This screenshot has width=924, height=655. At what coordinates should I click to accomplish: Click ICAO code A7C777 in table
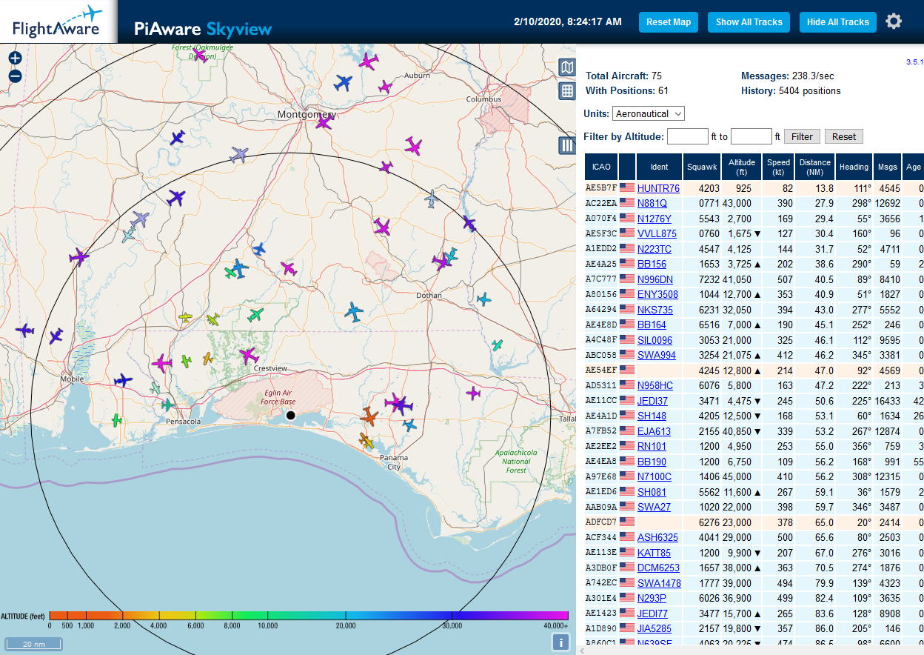coord(600,279)
